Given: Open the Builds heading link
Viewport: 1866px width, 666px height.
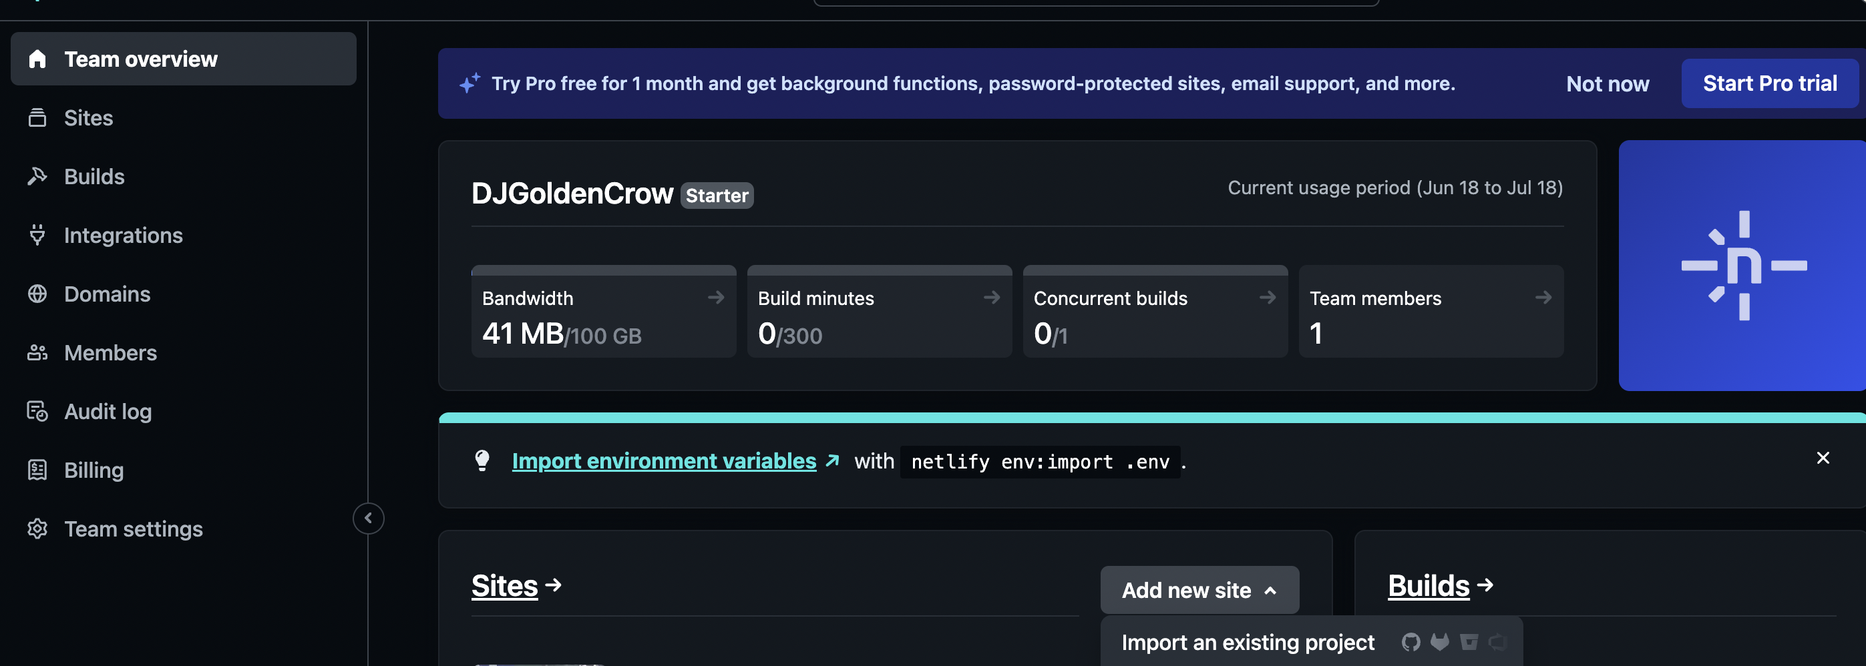Looking at the screenshot, I should pyautogui.click(x=1429, y=585).
